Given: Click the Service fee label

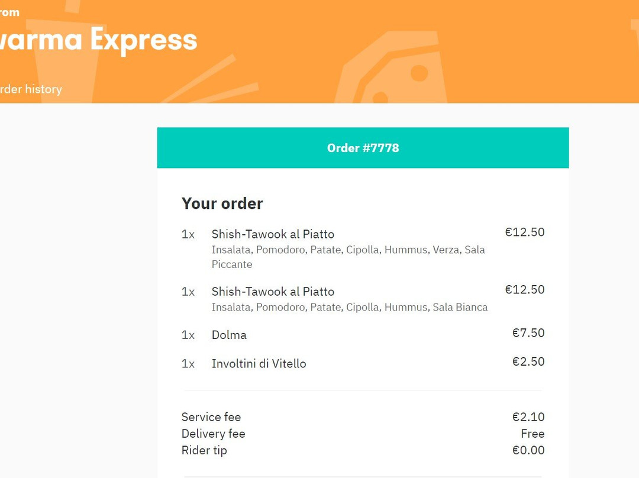Looking at the screenshot, I should point(211,417).
